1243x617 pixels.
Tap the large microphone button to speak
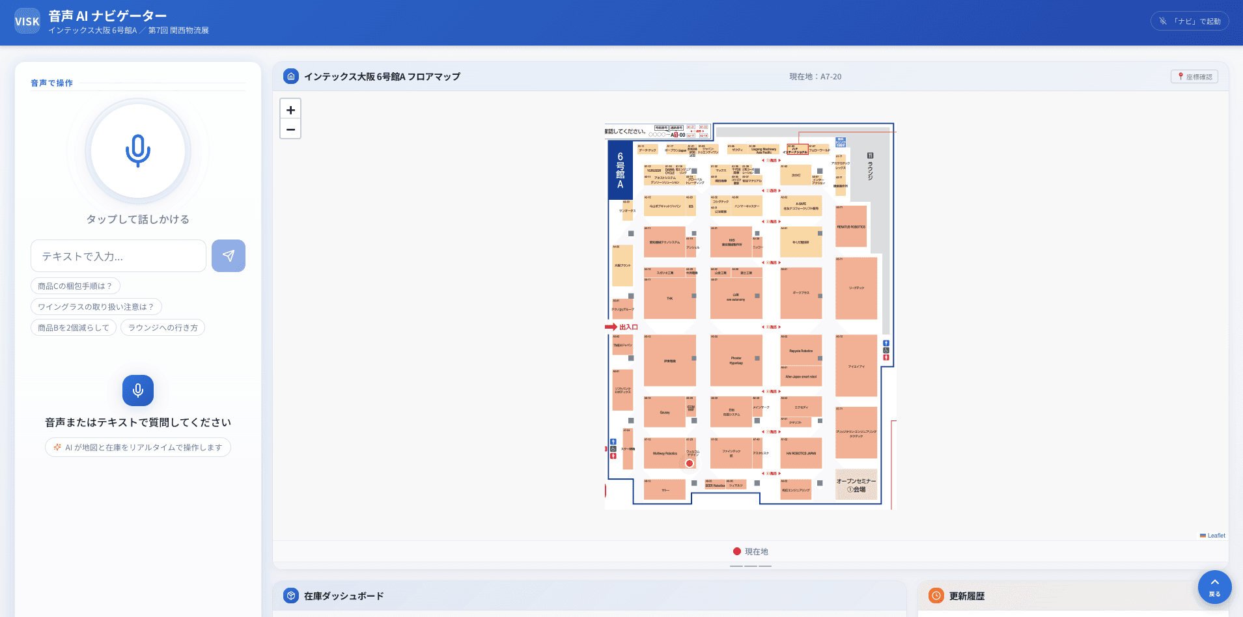pyautogui.click(x=138, y=151)
